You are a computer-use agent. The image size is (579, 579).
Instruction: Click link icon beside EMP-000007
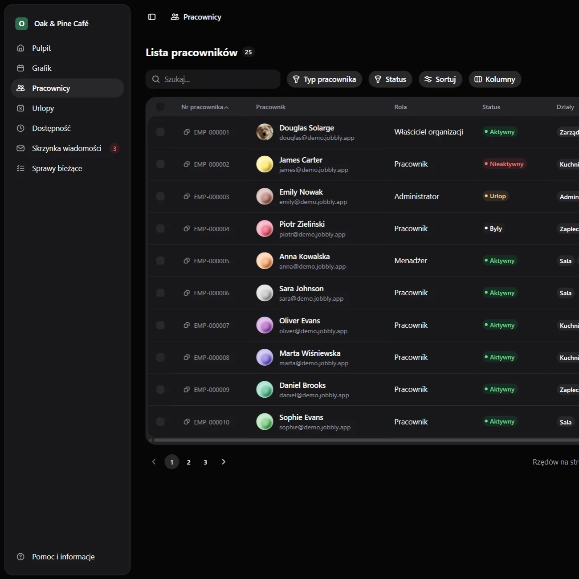tap(187, 325)
